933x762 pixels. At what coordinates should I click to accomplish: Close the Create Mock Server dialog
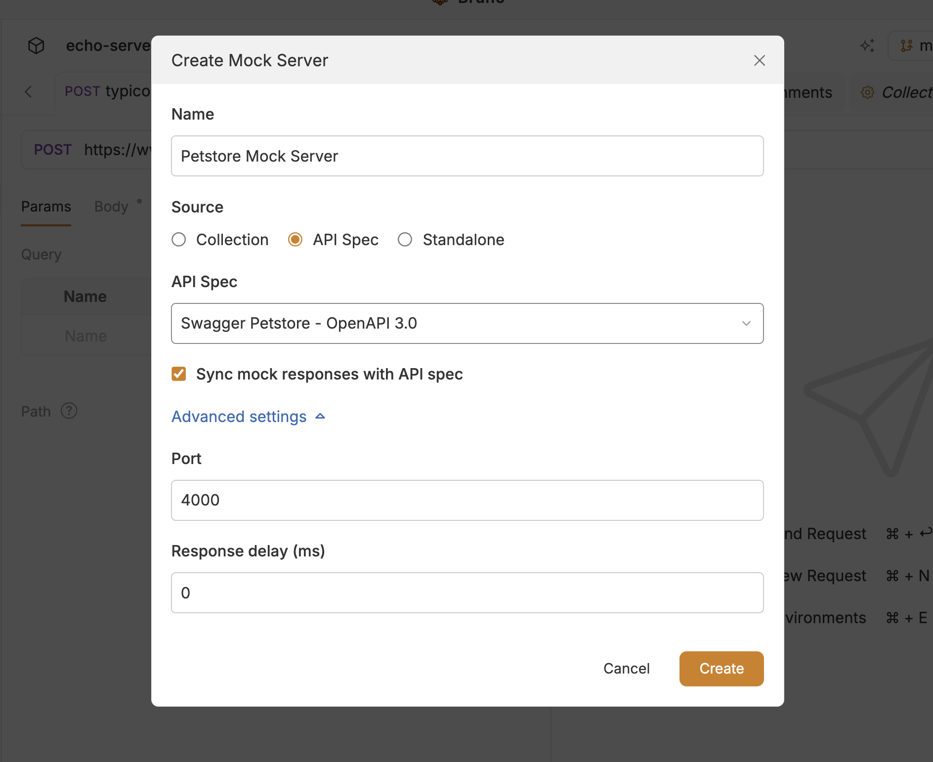759,60
